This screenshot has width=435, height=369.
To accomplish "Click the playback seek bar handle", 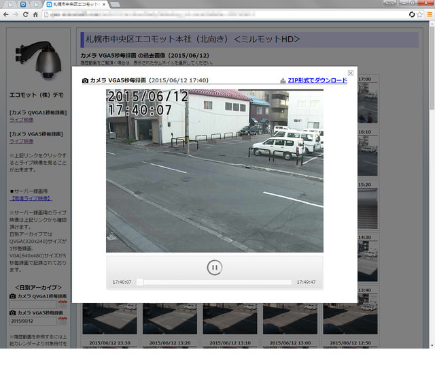I will pyautogui.click(x=140, y=282).
